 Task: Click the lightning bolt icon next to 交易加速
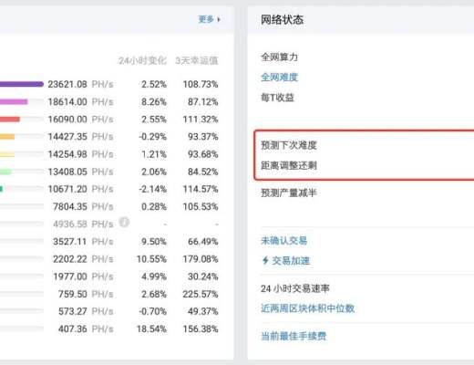(x=265, y=260)
